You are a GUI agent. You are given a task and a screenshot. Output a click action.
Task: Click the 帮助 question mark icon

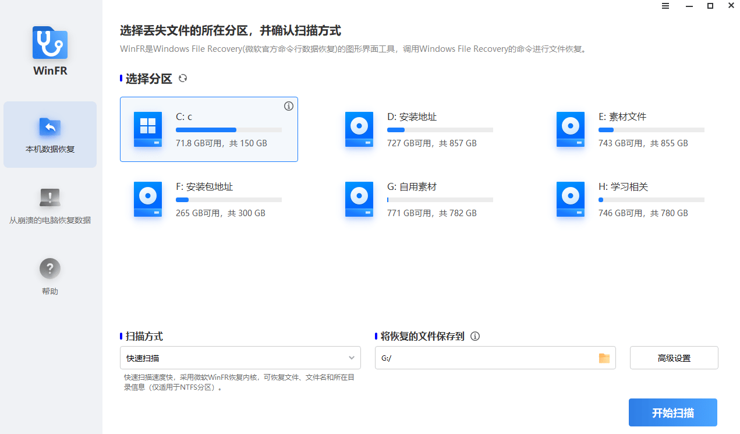[x=49, y=268]
